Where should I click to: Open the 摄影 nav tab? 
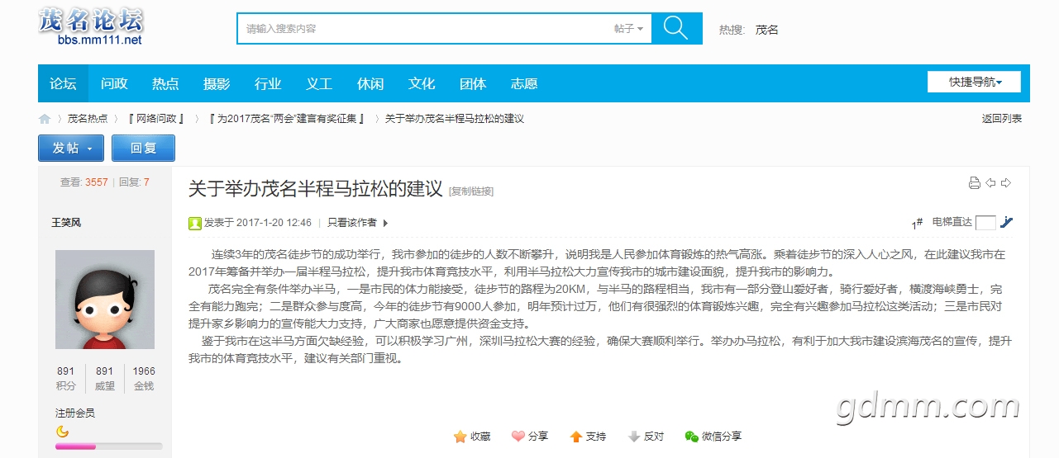tap(217, 83)
